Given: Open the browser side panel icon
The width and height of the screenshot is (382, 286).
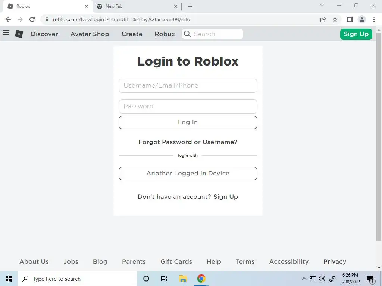Looking at the screenshot, I should point(350,19).
